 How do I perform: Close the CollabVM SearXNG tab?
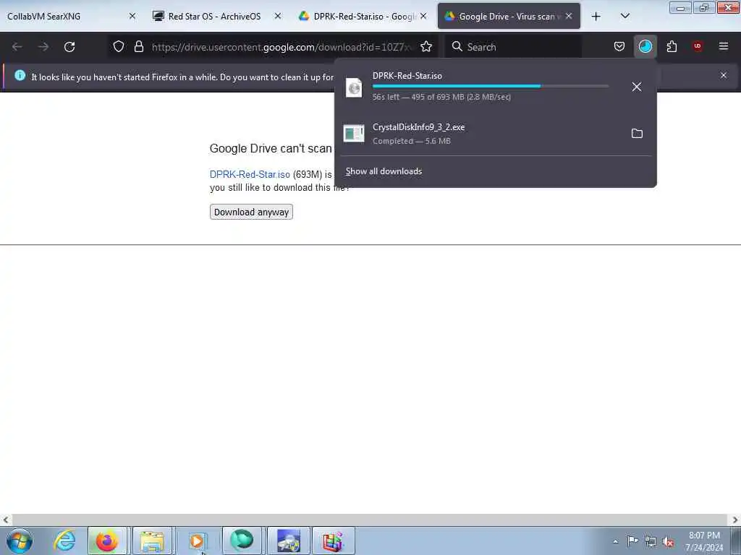132,16
